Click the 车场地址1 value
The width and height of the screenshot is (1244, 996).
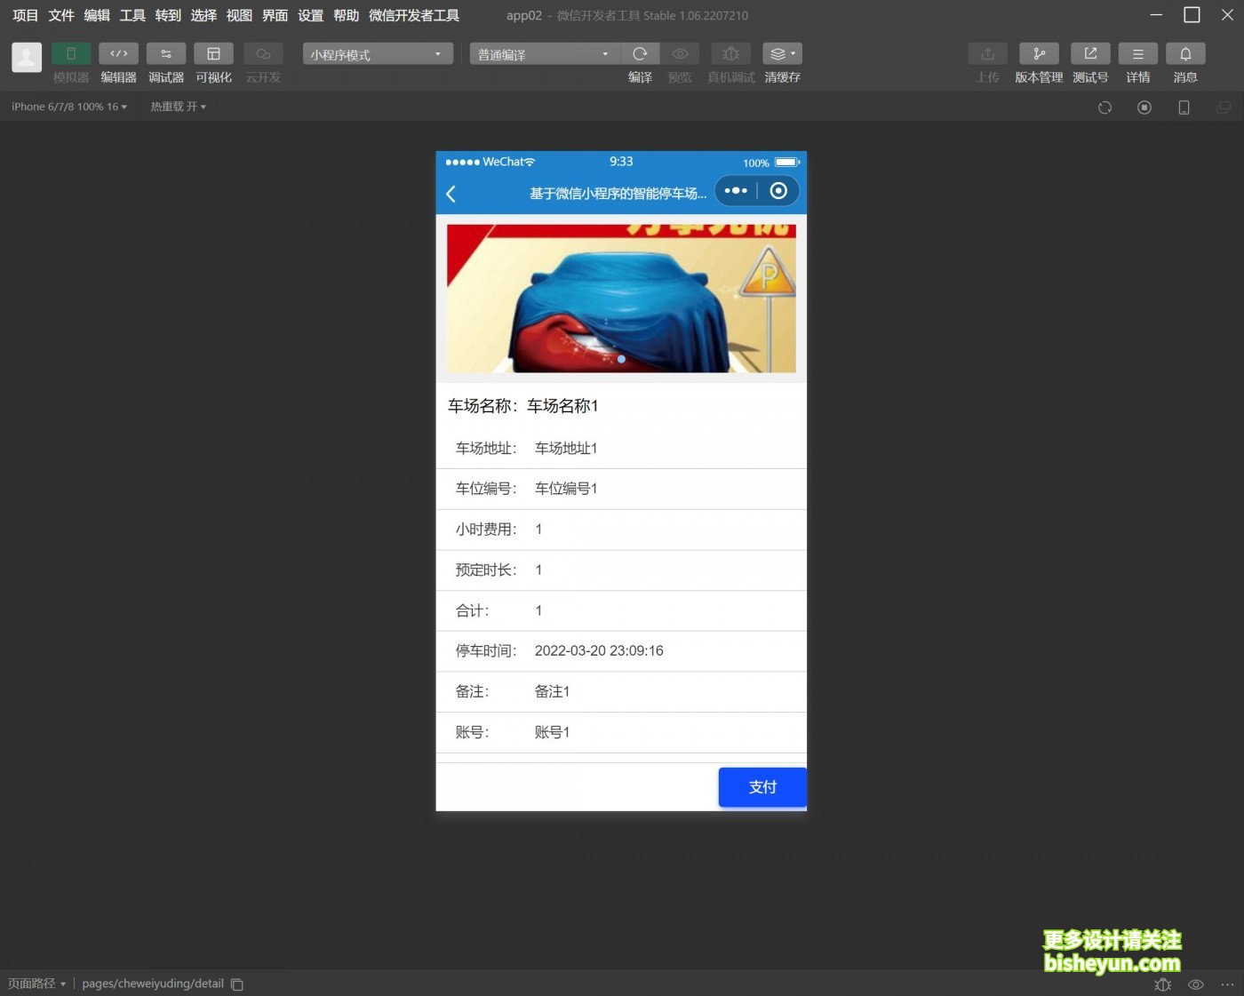[x=566, y=449]
